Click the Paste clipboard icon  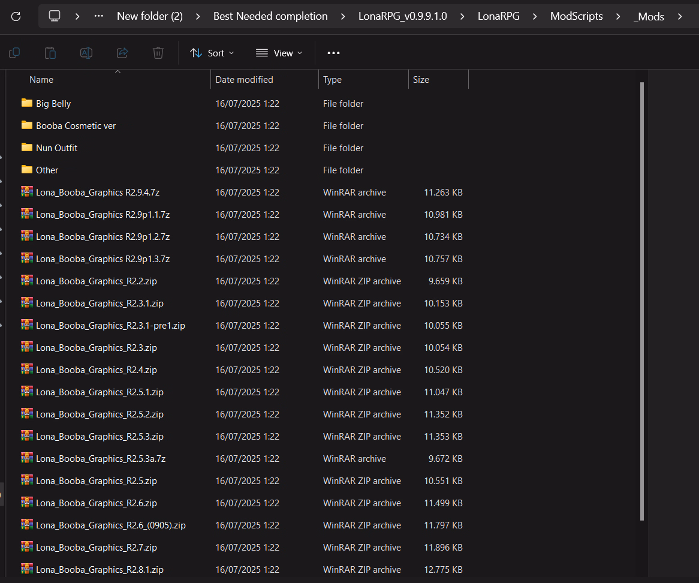[50, 53]
